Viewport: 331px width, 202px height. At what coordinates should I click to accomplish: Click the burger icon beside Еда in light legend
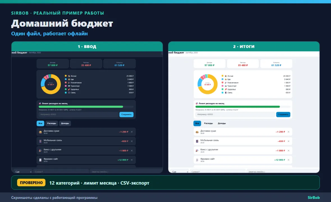tap(226, 79)
